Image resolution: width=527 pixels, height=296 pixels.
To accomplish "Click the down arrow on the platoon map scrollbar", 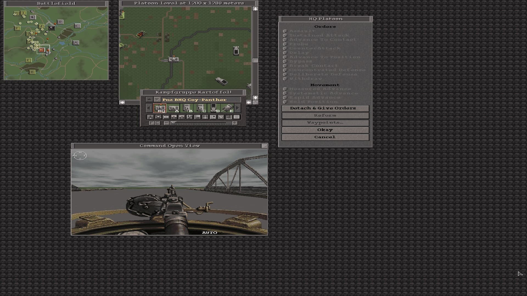I will pyautogui.click(x=255, y=98).
